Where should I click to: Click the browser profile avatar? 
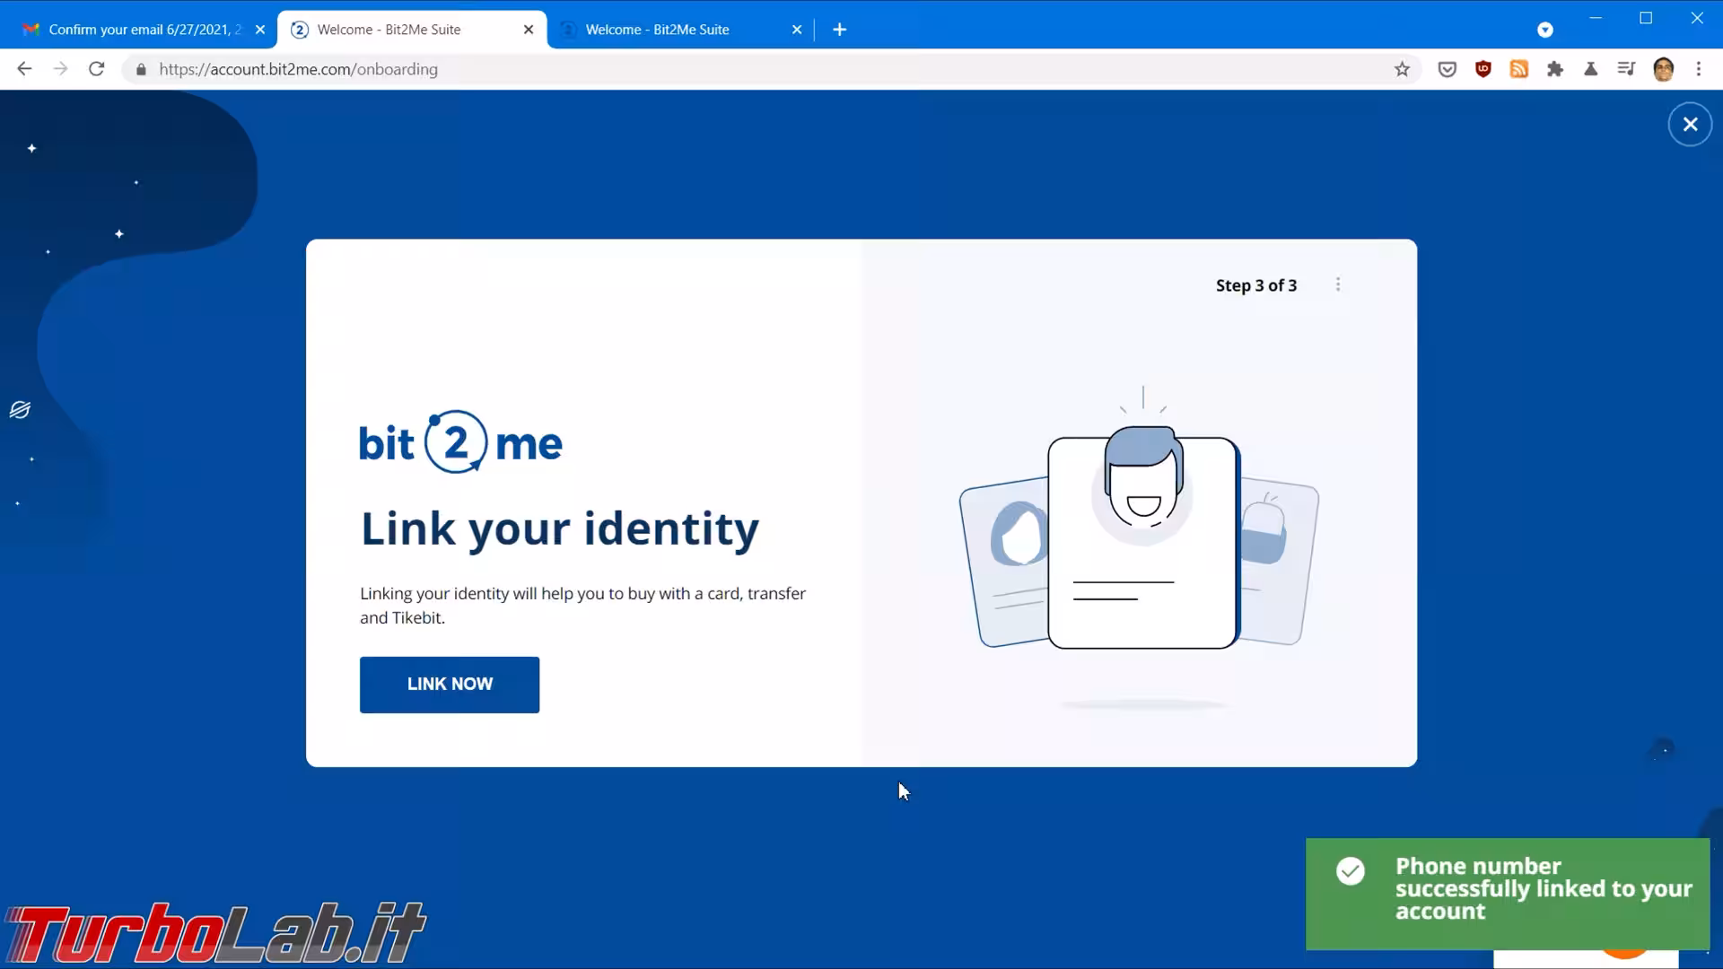coord(1663,69)
